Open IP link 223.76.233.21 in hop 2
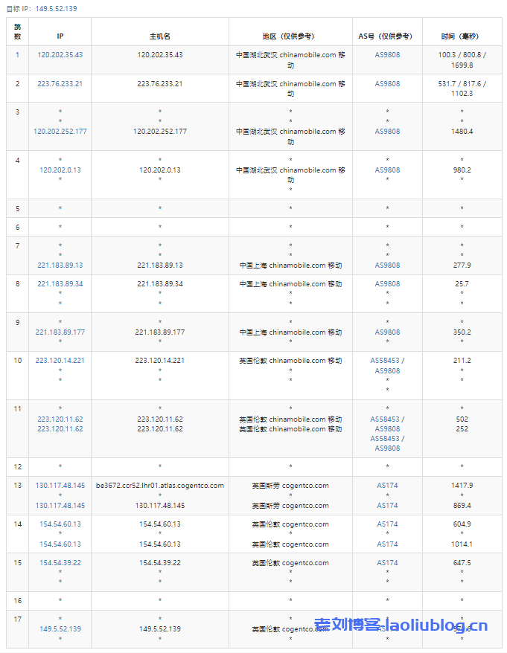507x653 pixels. click(60, 84)
